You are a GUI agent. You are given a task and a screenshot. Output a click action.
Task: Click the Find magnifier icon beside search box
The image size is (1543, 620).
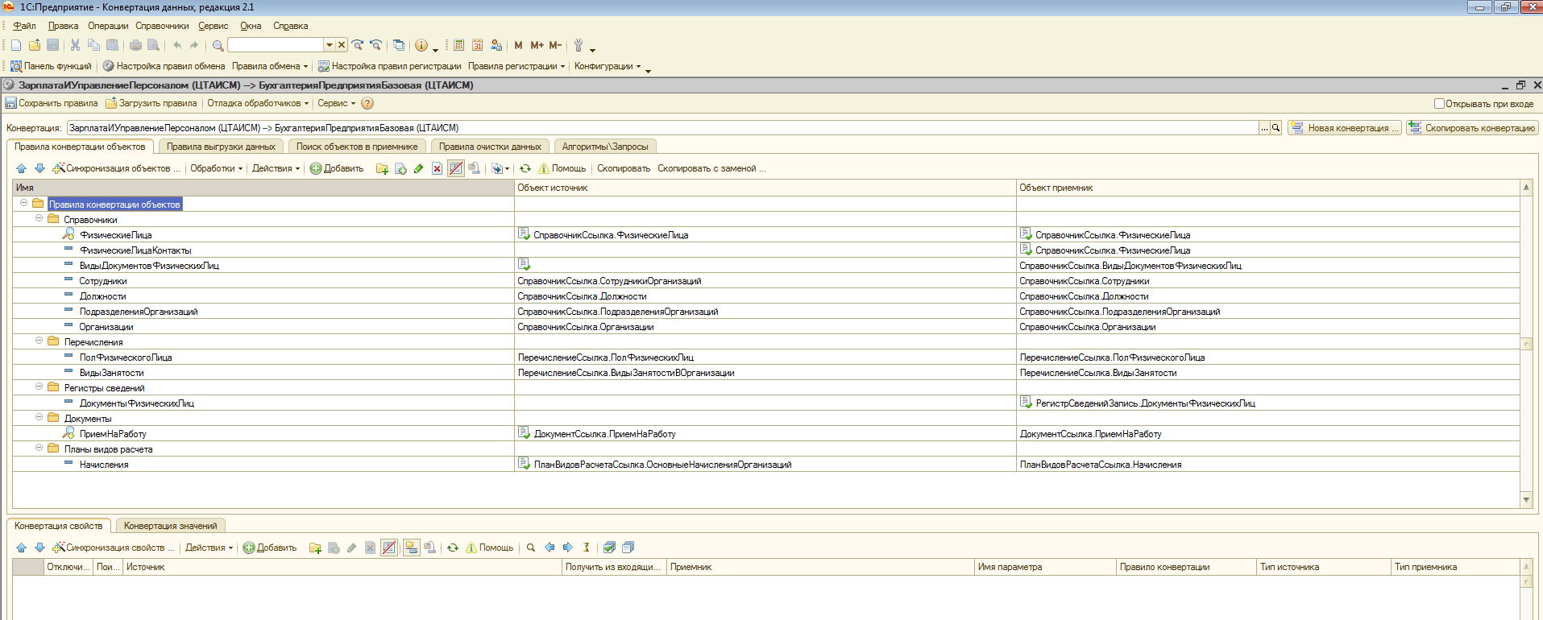pyautogui.click(x=218, y=45)
